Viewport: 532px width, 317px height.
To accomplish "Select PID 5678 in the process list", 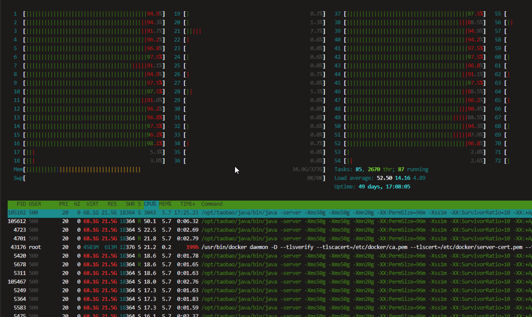I will click(x=269, y=265).
